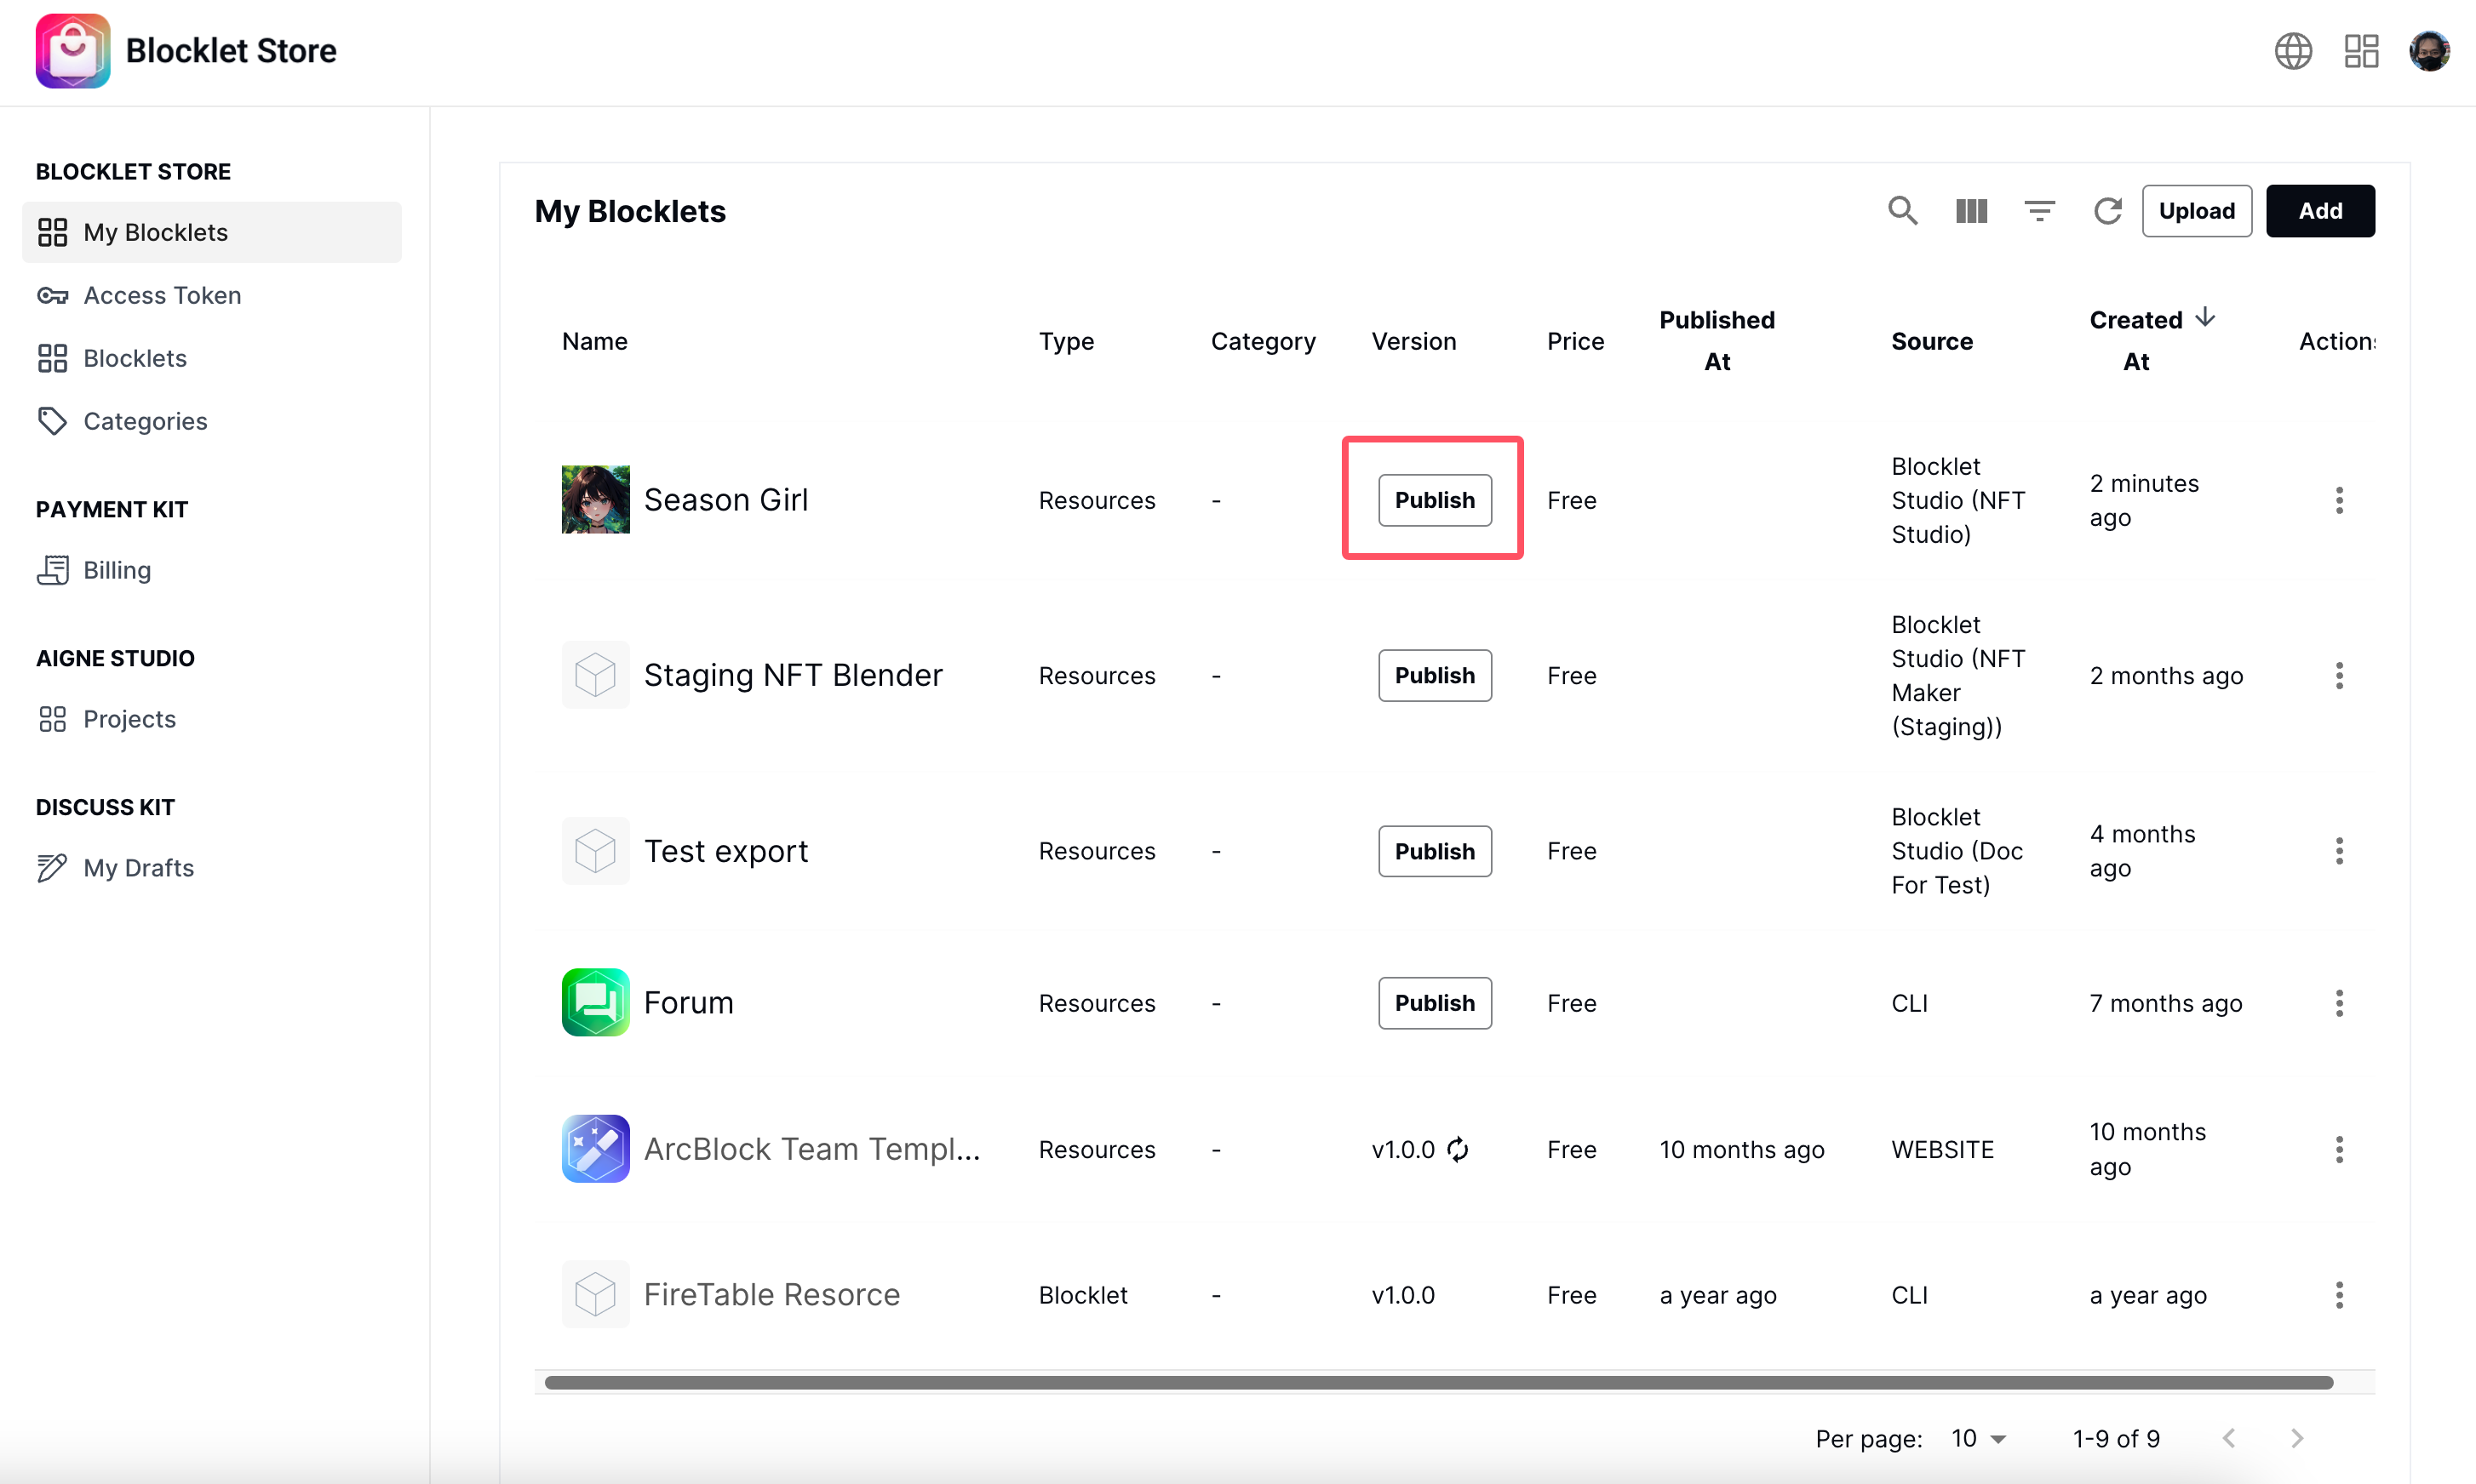Click the search icon in My Blocklets
Image resolution: width=2476 pixels, height=1484 pixels.
[1902, 211]
